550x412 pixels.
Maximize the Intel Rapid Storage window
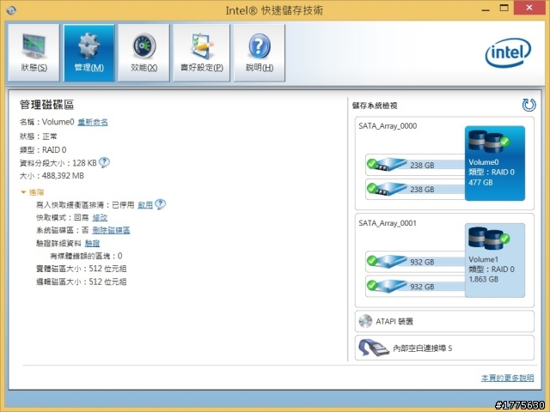[x=504, y=9]
